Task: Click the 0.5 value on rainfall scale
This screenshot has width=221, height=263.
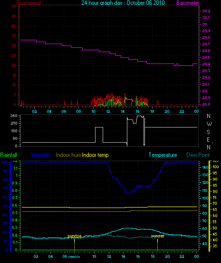Action: pyautogui.click(x=15, y=213)
